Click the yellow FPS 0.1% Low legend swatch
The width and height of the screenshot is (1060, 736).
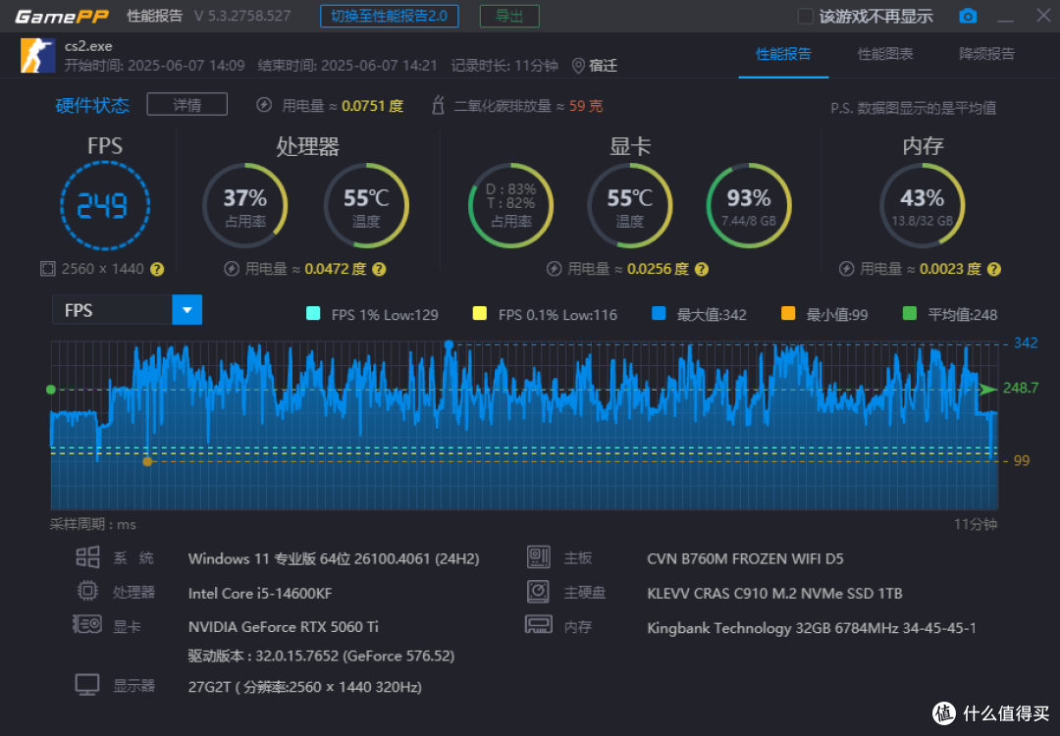[x=479, y=313]
